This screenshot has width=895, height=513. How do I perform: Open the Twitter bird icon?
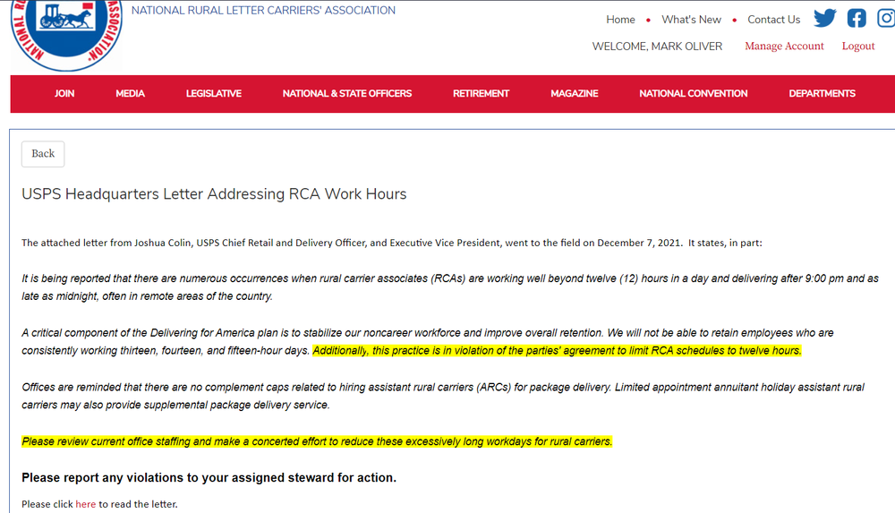tap(824, 19)
